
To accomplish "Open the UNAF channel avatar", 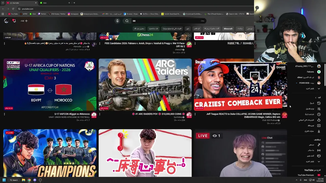I will pyautogui.click(x=94, y=115).
